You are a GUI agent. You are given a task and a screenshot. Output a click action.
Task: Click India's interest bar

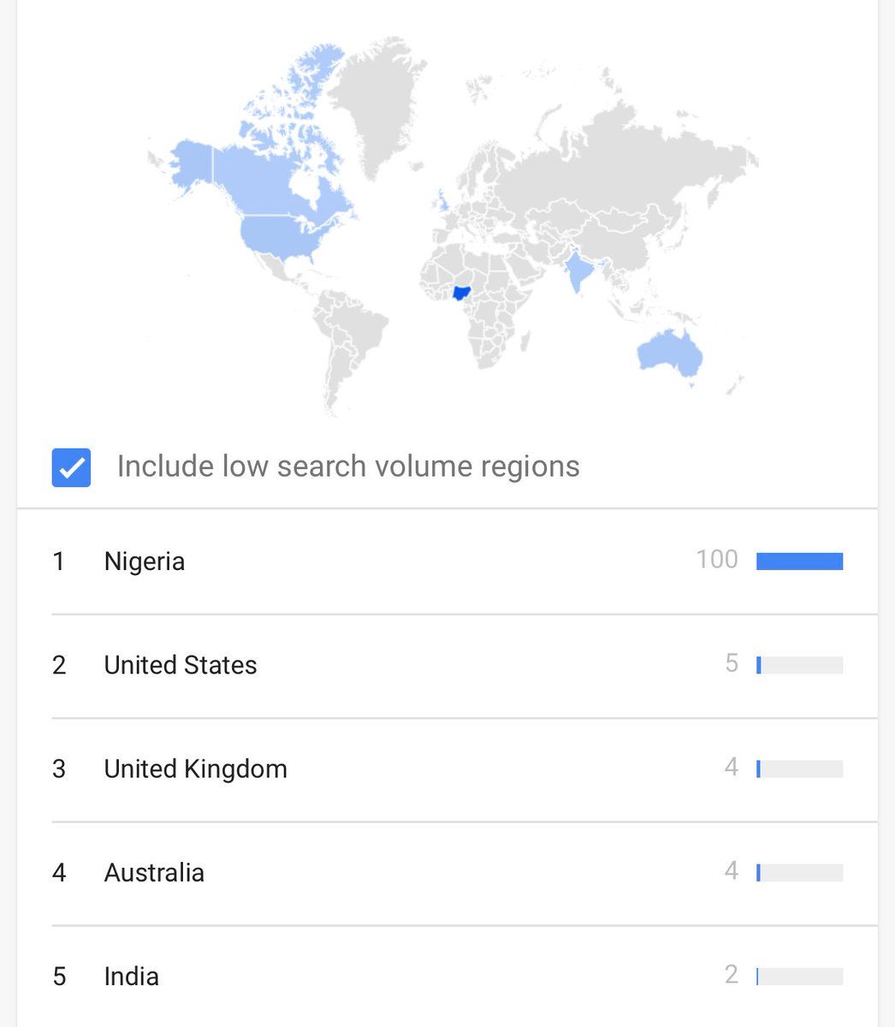click(799, 976)
